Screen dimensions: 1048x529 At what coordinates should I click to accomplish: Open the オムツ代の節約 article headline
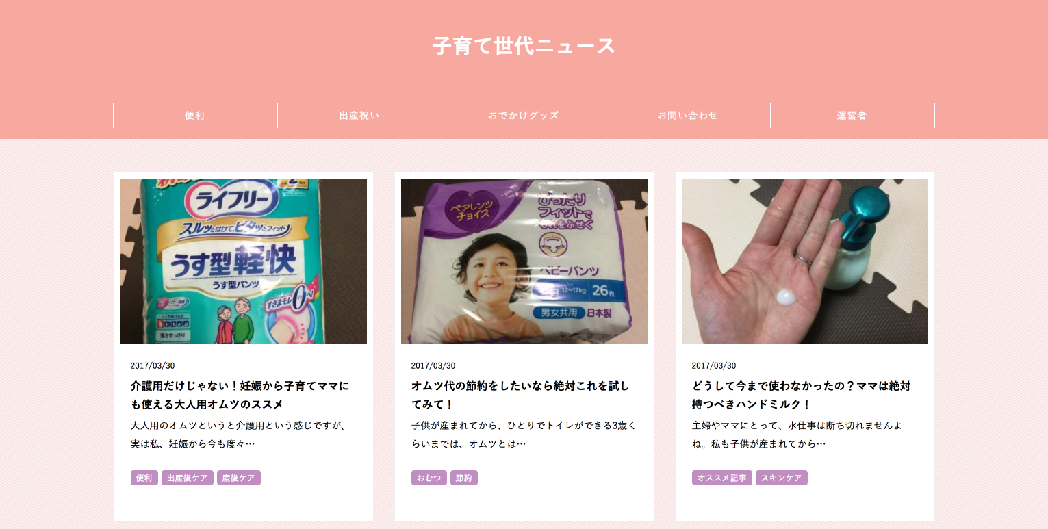(520, 395)
